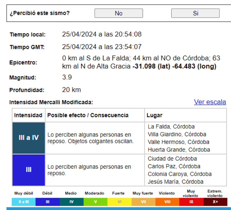Click the magnitude value 3.9

[x=67, y=77]
